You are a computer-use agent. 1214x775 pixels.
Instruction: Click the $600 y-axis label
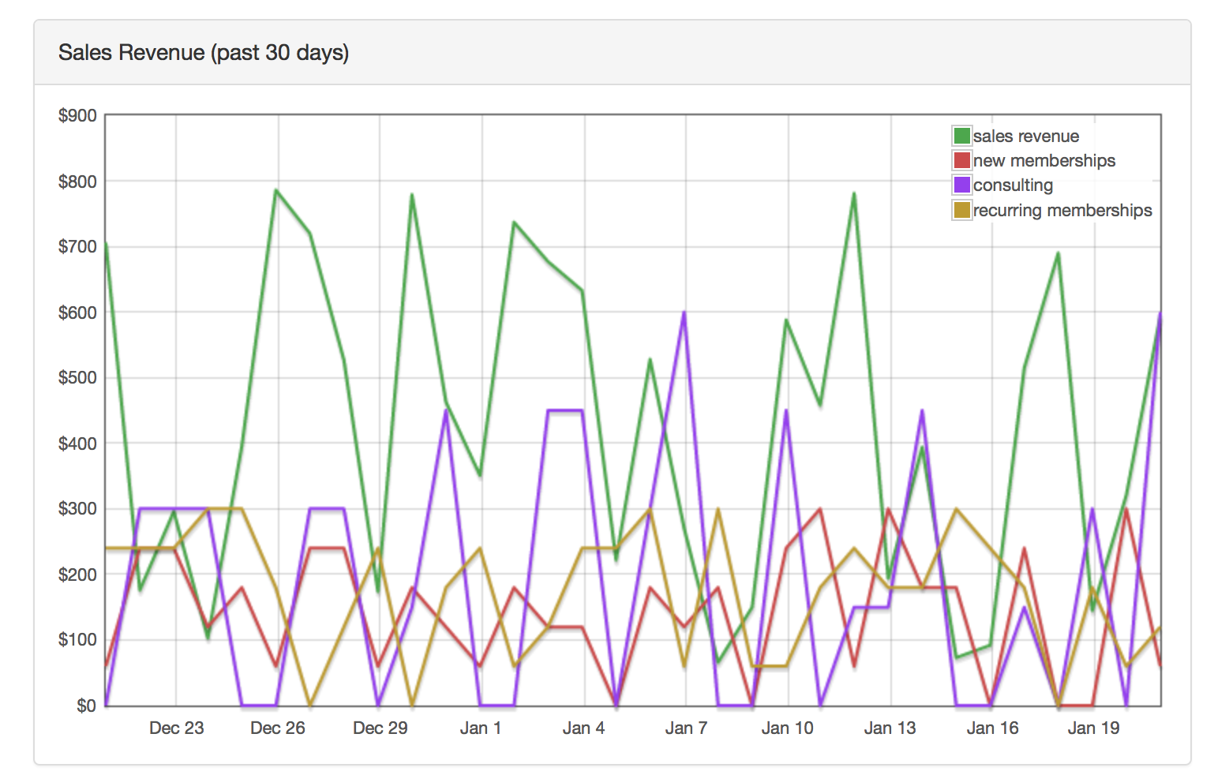point(77,313)
